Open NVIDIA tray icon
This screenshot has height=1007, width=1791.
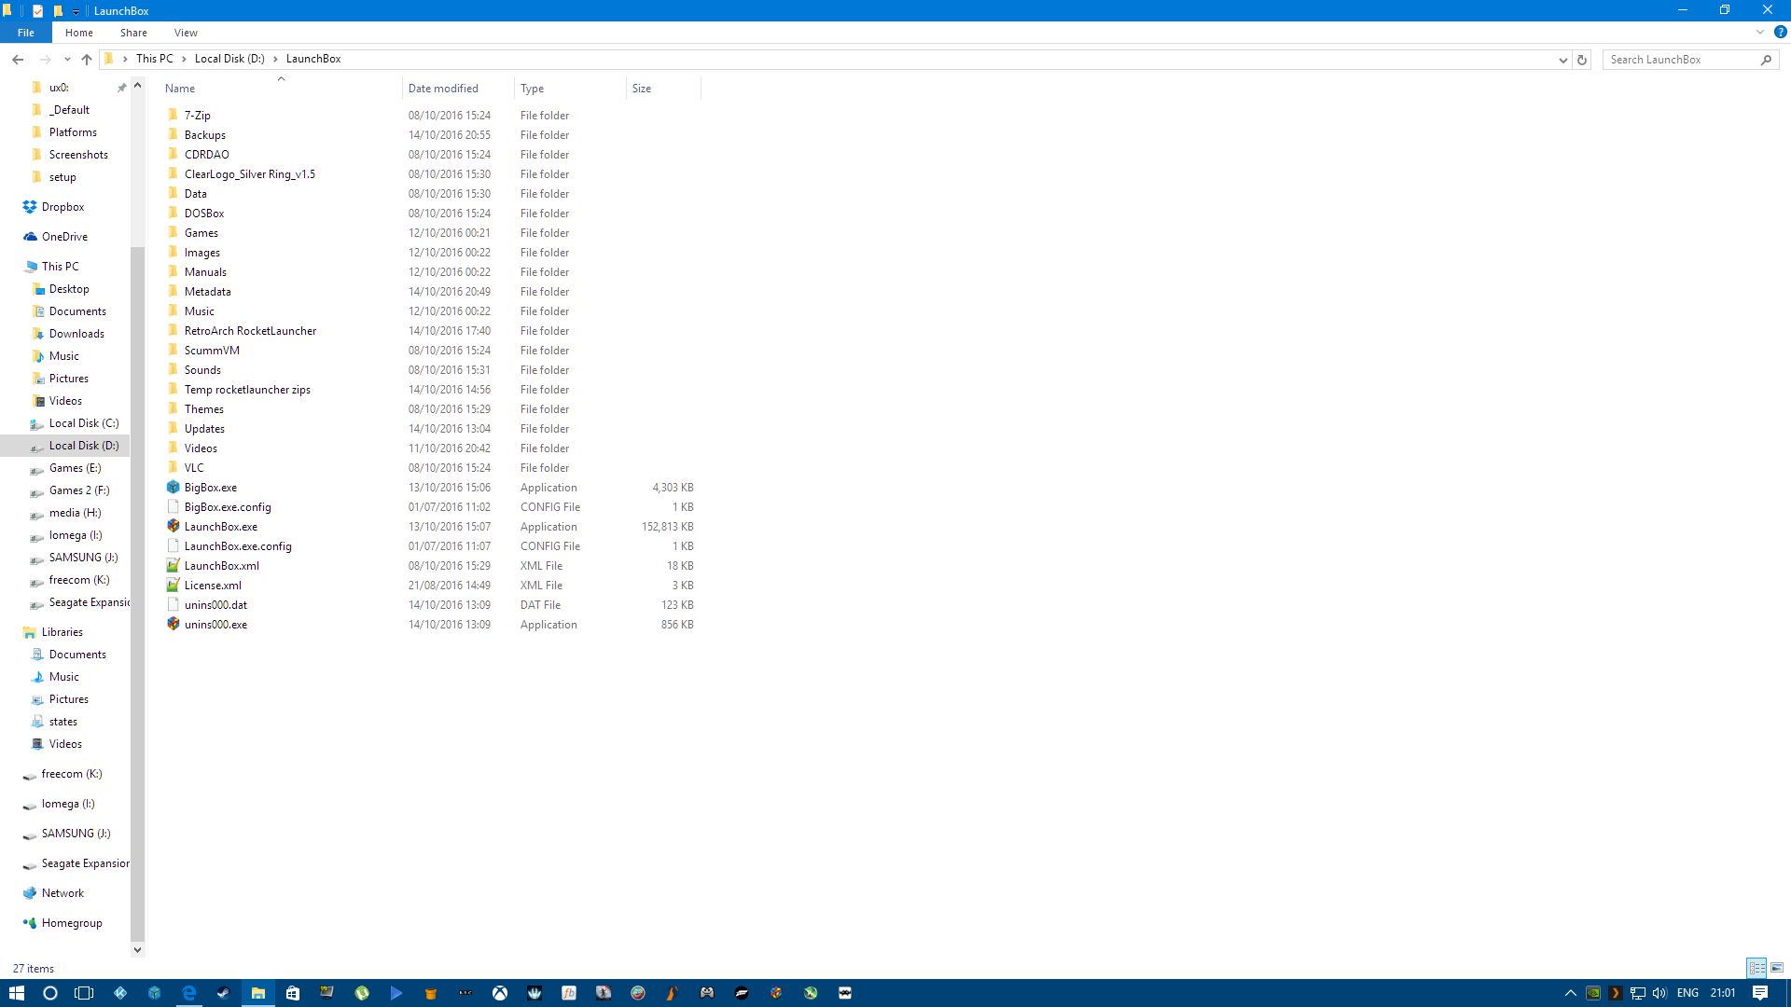pos(1593,993)
